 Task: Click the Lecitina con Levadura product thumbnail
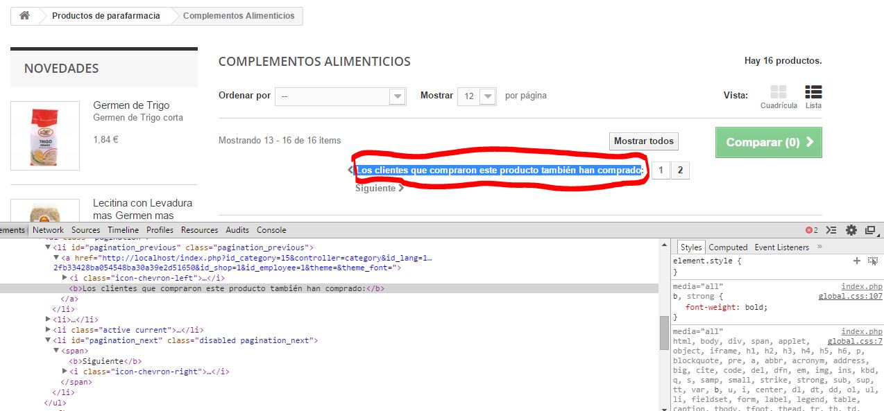45,209
